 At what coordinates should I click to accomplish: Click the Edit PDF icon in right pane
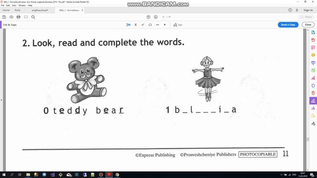pyautogui.click(x=313, y=47)
